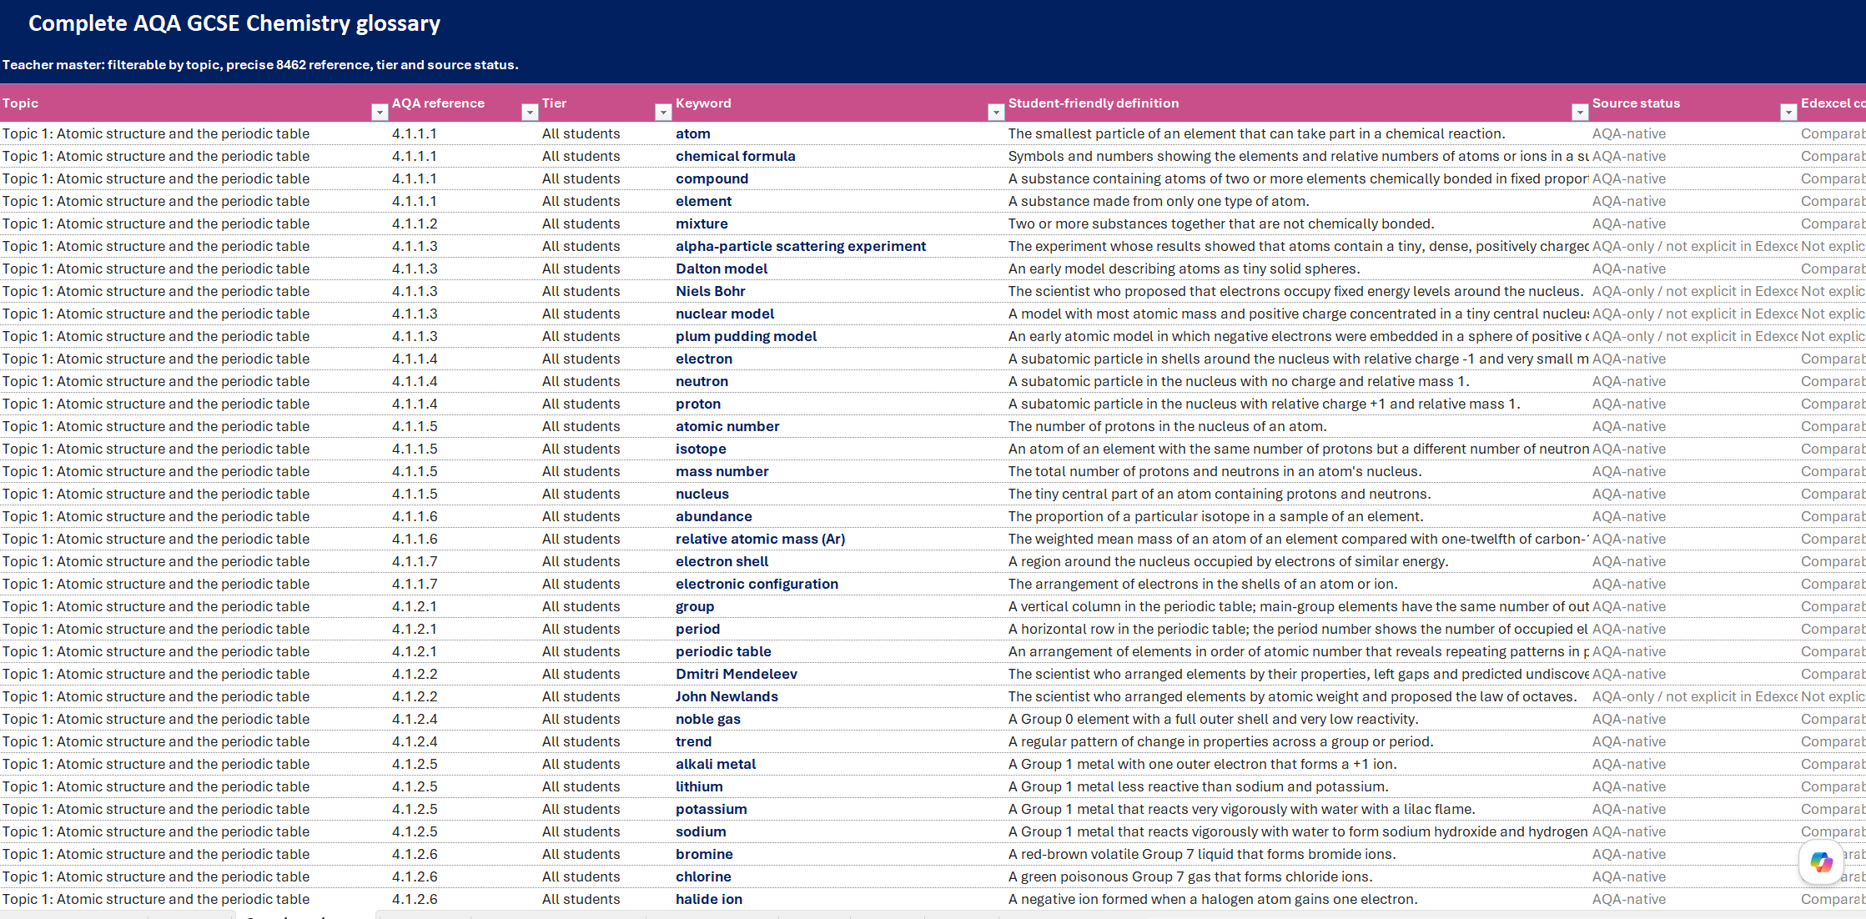Select the title 'Complete AQA GCSE Chemistry glossary'
This screenshot has width=1866, height=919.
click(234, 23)
